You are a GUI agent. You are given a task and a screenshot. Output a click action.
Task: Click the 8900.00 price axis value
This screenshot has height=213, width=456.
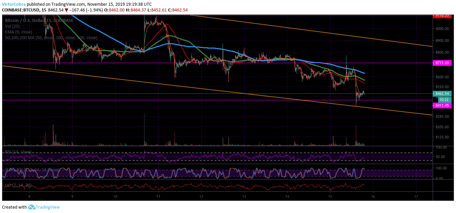click(442, 41)
